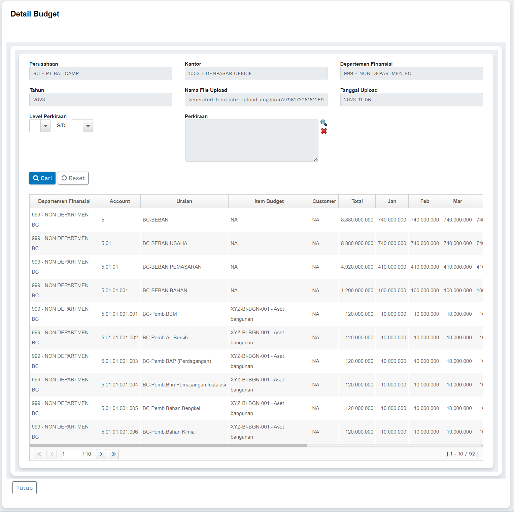
Task: Go to the next page arrow
Action: tap(101, 454)
